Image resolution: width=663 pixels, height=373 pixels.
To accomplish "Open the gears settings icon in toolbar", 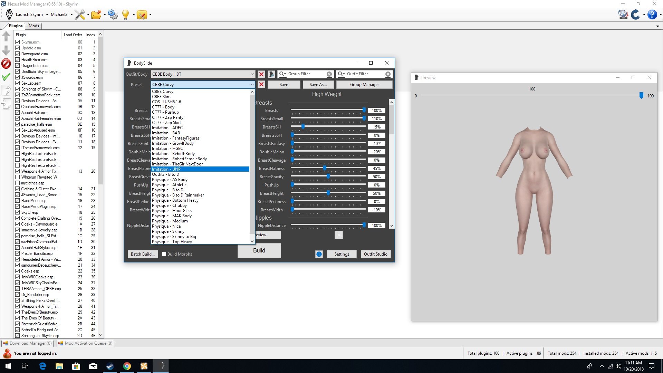I will [x=113, y=15].
